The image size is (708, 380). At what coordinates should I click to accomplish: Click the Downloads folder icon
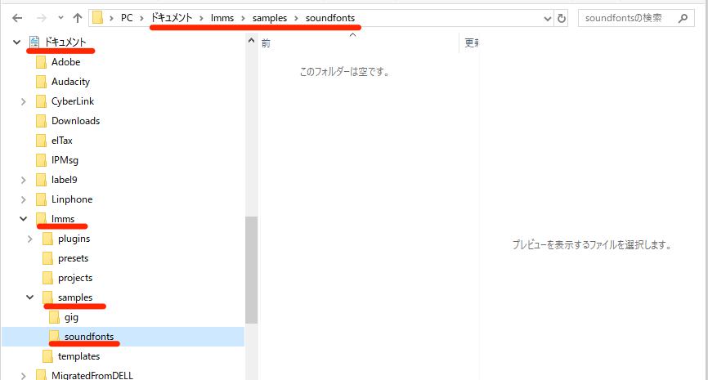[41, 121]
